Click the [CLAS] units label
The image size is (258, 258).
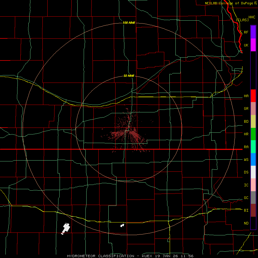pyautogui.click(x=242, y=20)
